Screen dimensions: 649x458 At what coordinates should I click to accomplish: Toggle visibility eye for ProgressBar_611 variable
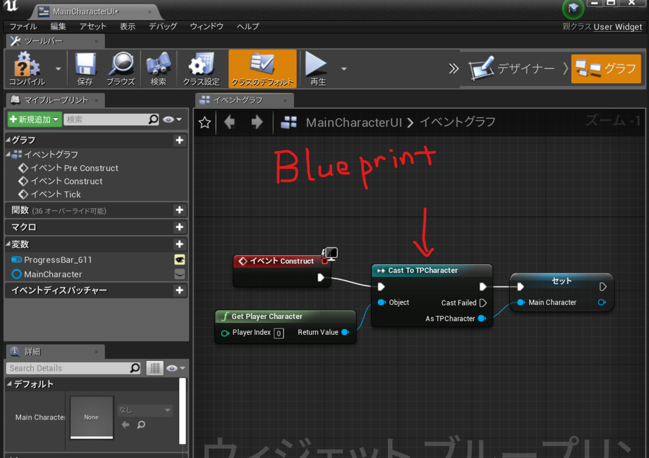180,260
